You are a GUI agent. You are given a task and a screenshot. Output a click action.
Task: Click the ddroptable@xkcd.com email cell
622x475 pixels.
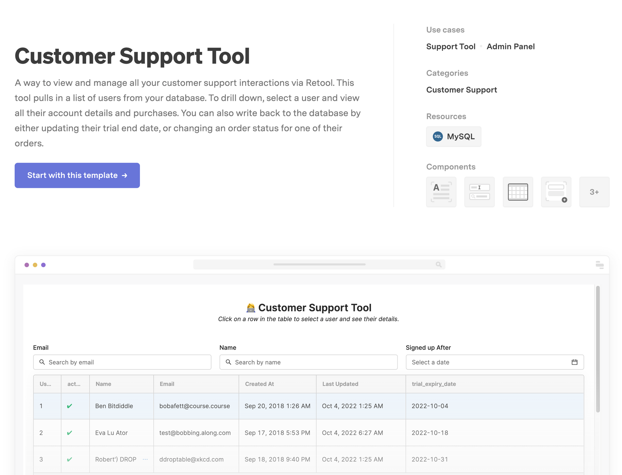196,459
